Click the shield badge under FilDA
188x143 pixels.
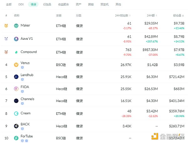(22, 92)
